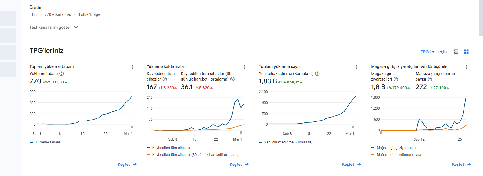Toggle Yükleme tabanı legend series
This screenshot has height=176, width=483.
[45, 142]
